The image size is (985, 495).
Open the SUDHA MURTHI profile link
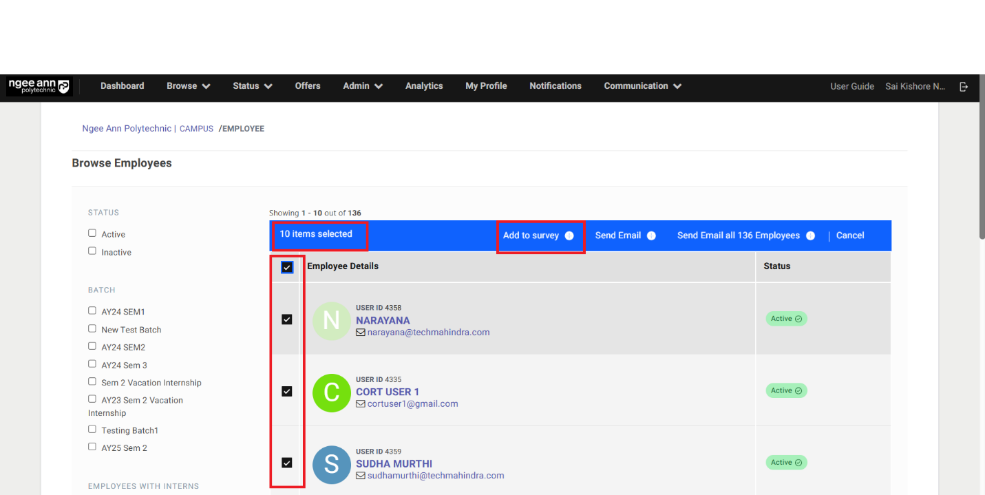pos(394,463)
